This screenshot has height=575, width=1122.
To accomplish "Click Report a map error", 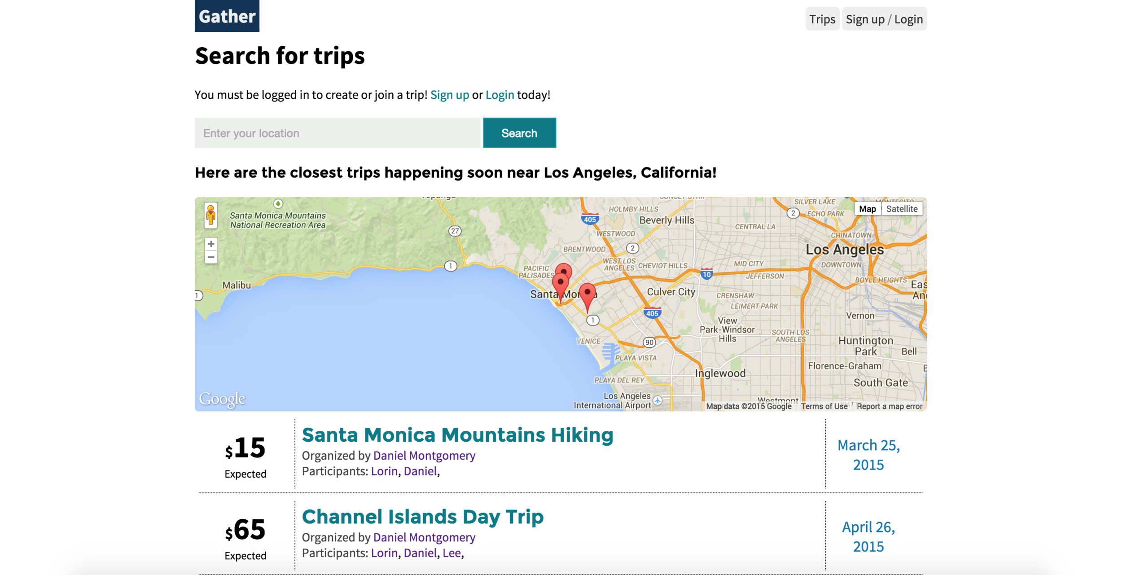I will (889, 406).
